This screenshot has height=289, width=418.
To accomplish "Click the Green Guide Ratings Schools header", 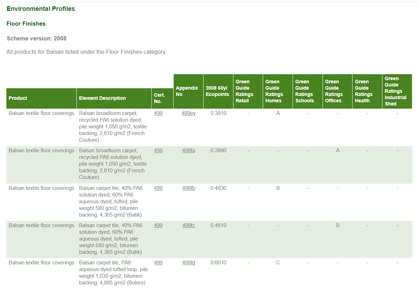I will (308, 91).
